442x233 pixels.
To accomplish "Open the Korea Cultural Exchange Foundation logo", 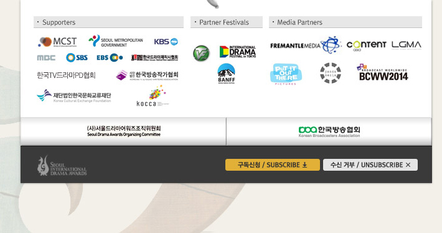I will pos(74,96).
